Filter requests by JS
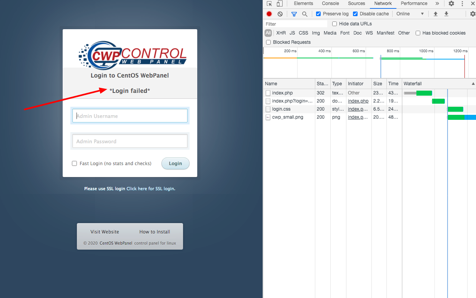The height and width of the screenshot is (298, 476). point(292,33)
